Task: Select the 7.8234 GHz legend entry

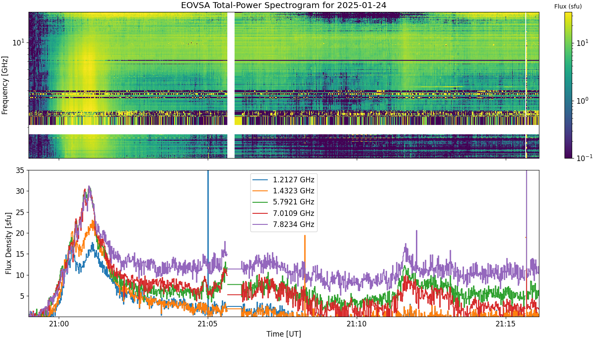Action: coord(284,224)
